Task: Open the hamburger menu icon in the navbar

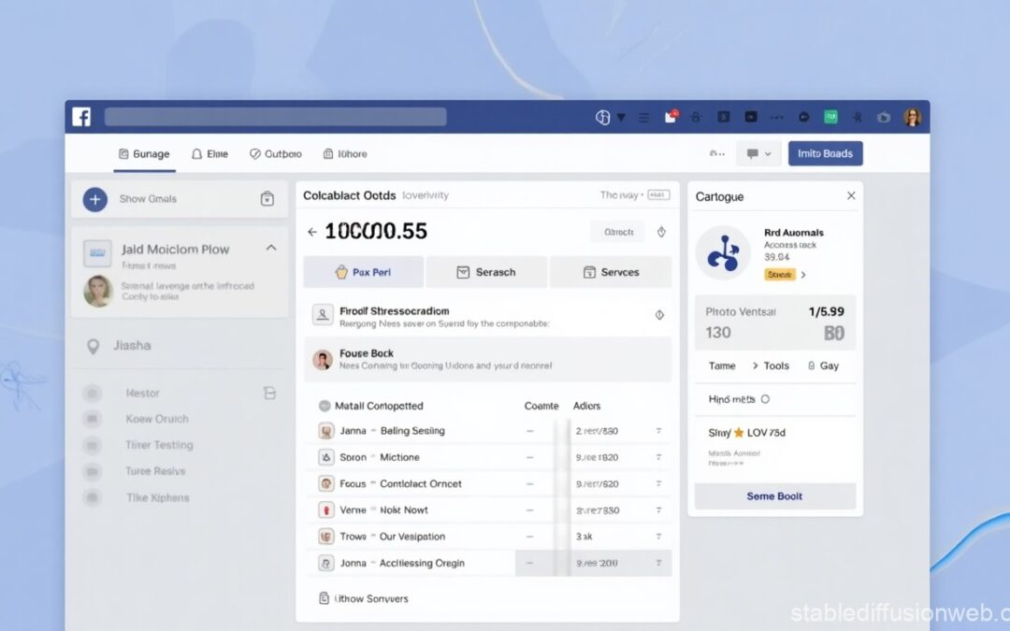Action: tap(642, 117)
